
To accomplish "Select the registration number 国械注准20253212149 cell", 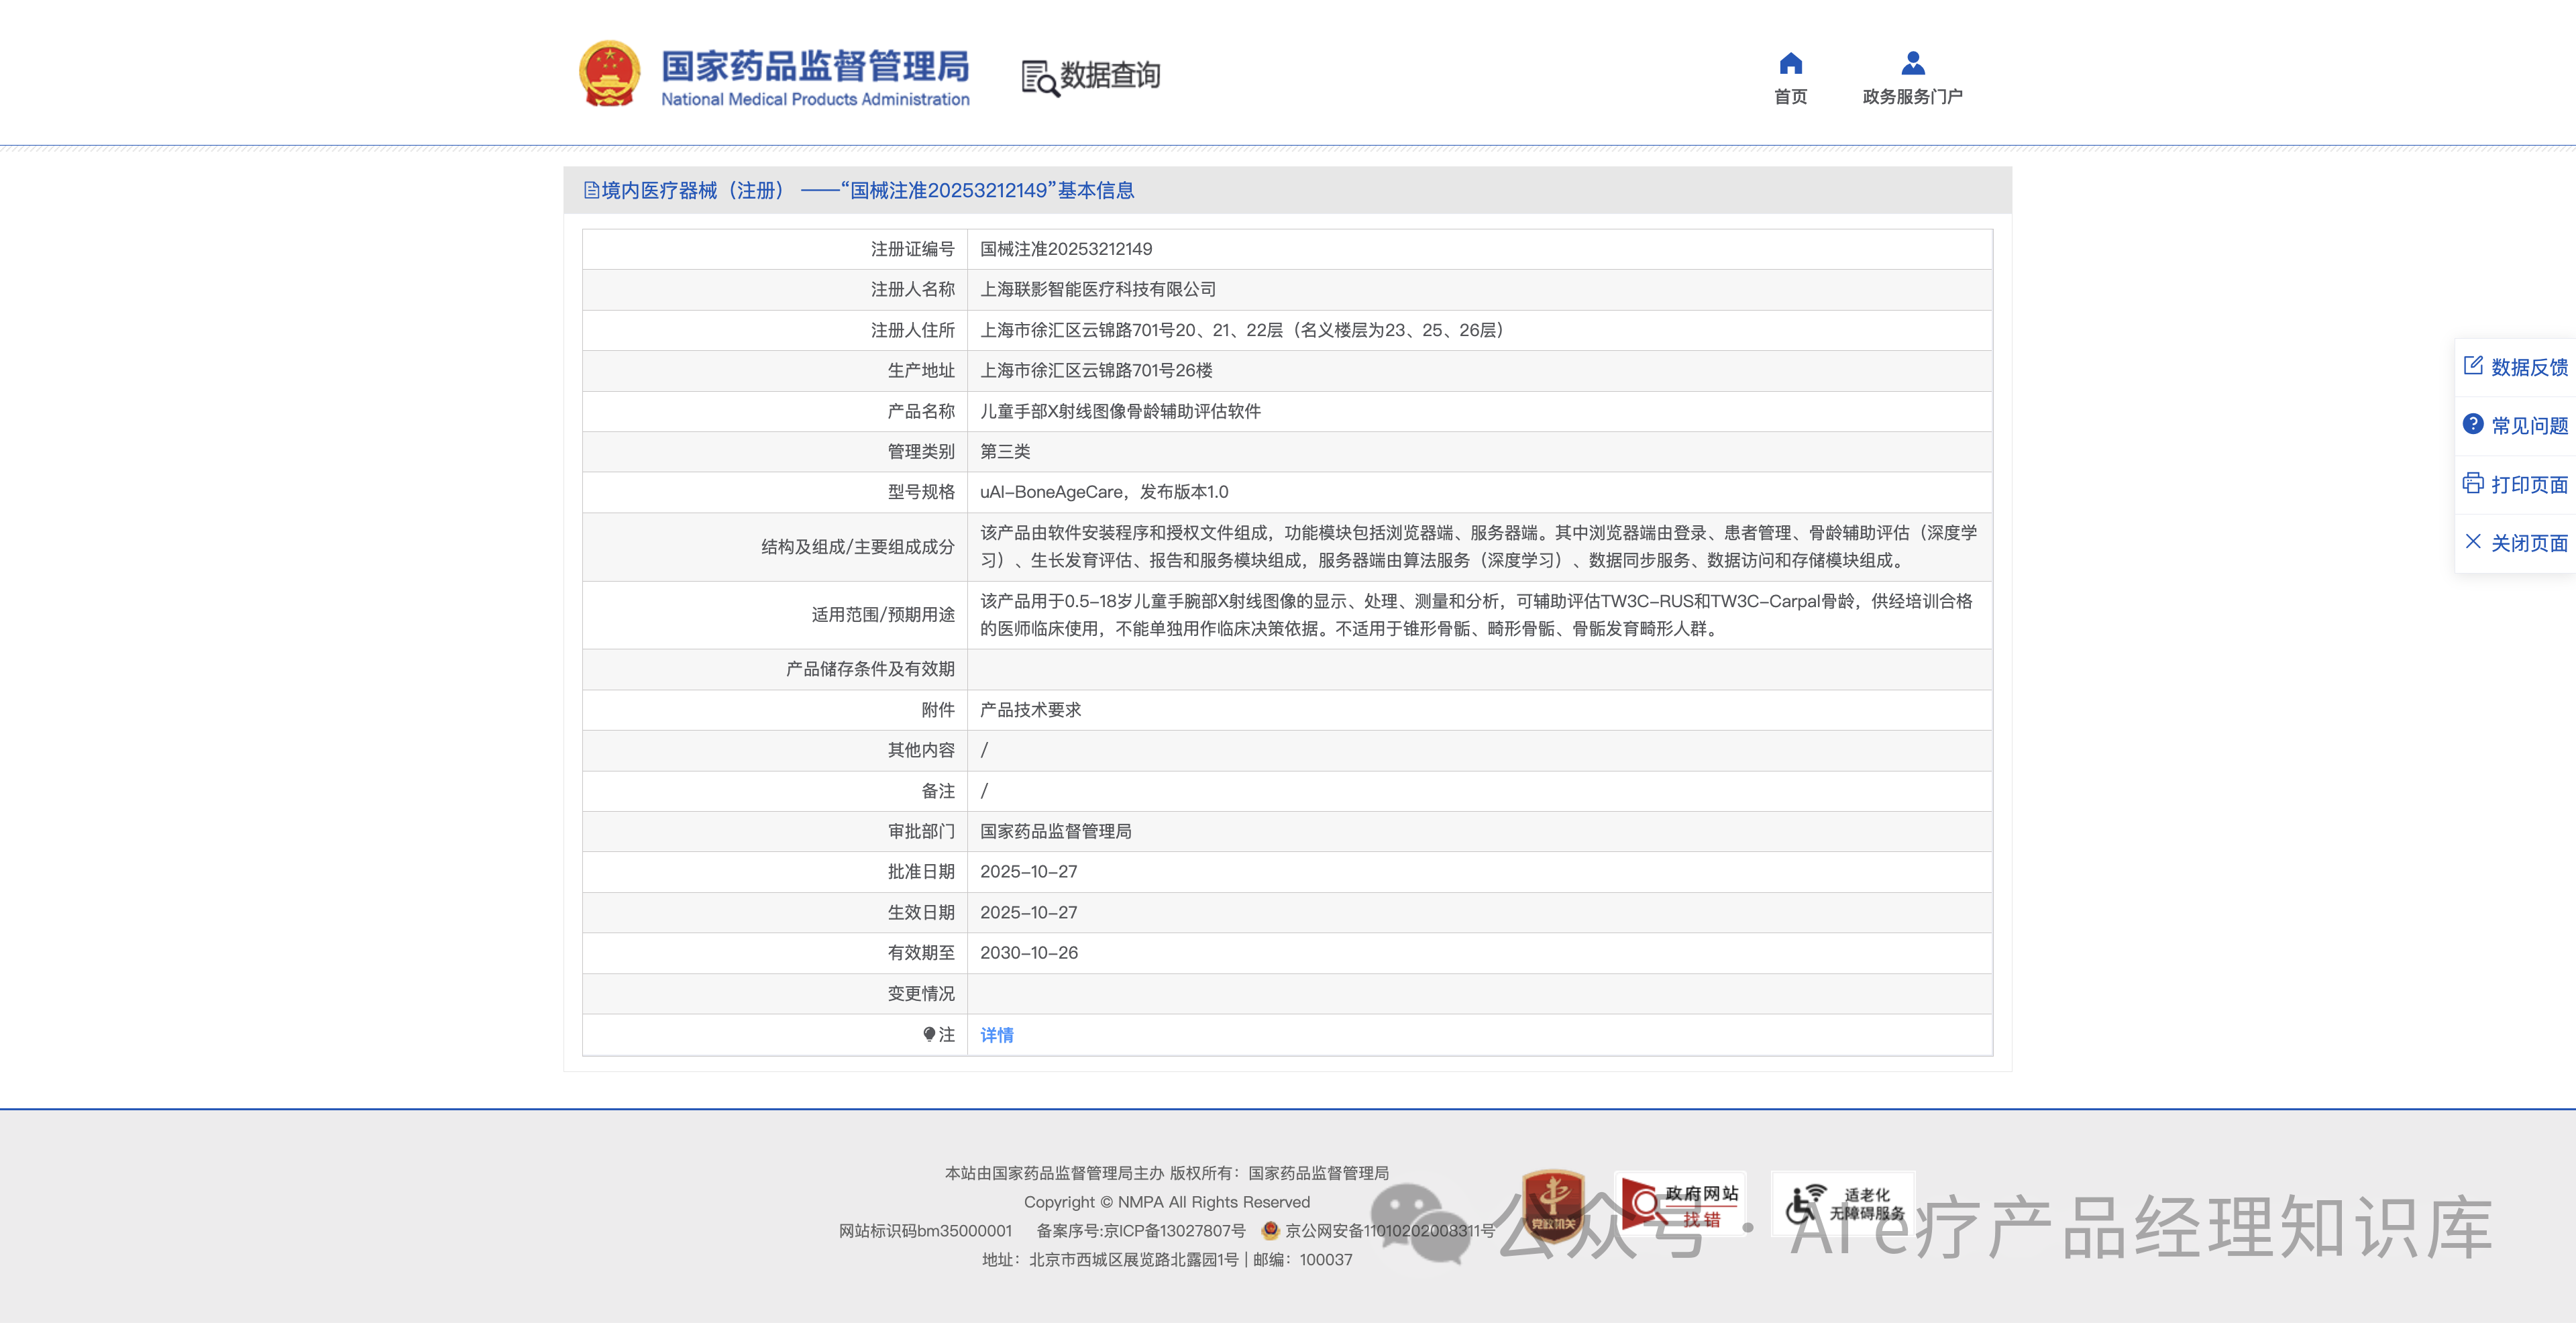I will pos(1066,249).
